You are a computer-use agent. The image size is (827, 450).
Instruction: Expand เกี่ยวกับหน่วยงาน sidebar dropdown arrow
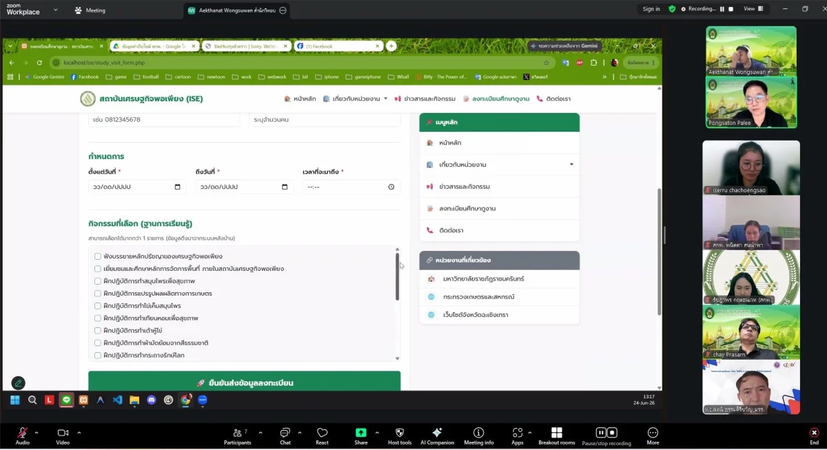(x=571, y=165)
